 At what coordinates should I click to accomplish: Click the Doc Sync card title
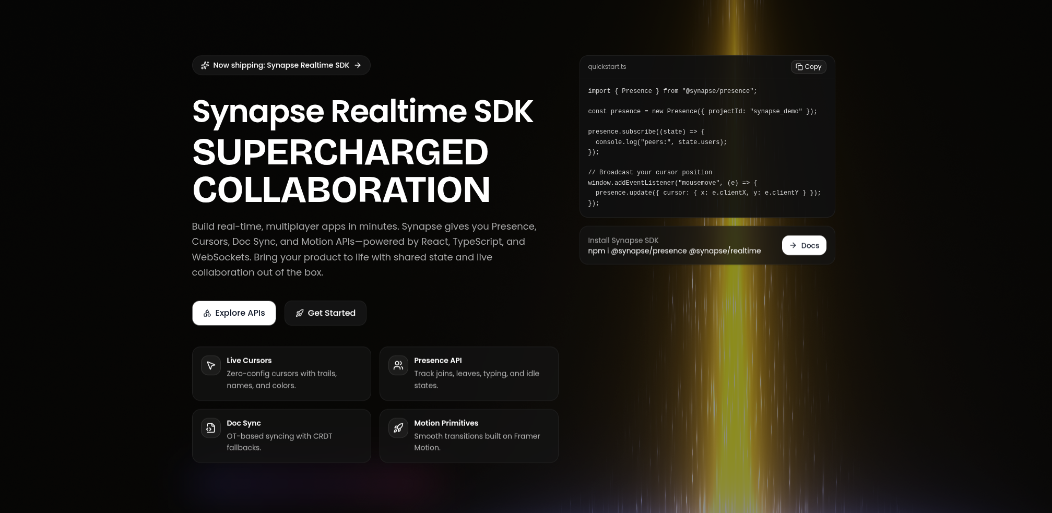pos(243,423)
